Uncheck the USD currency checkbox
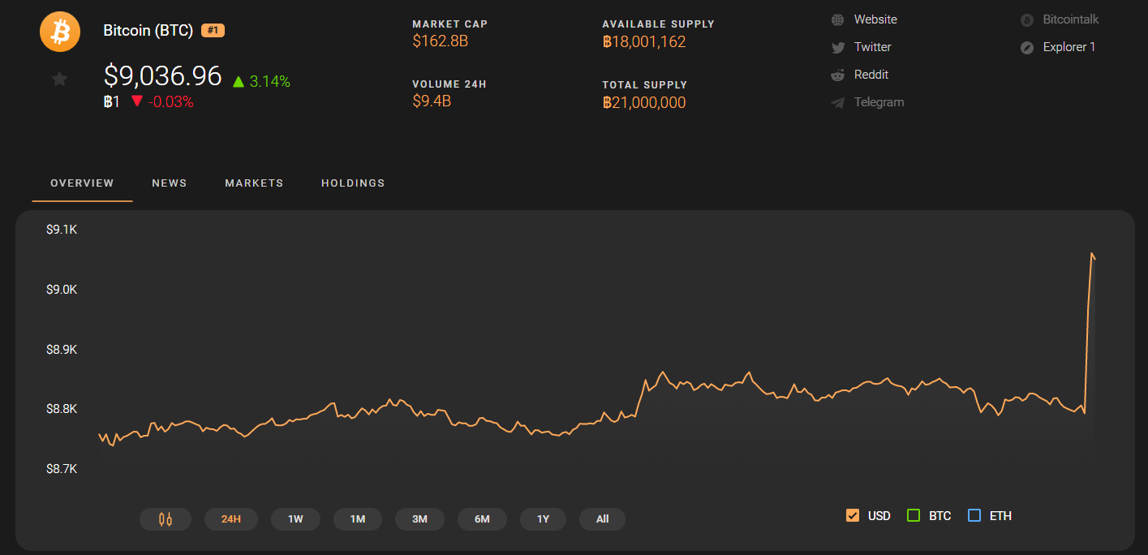 (x=853, y=515)
